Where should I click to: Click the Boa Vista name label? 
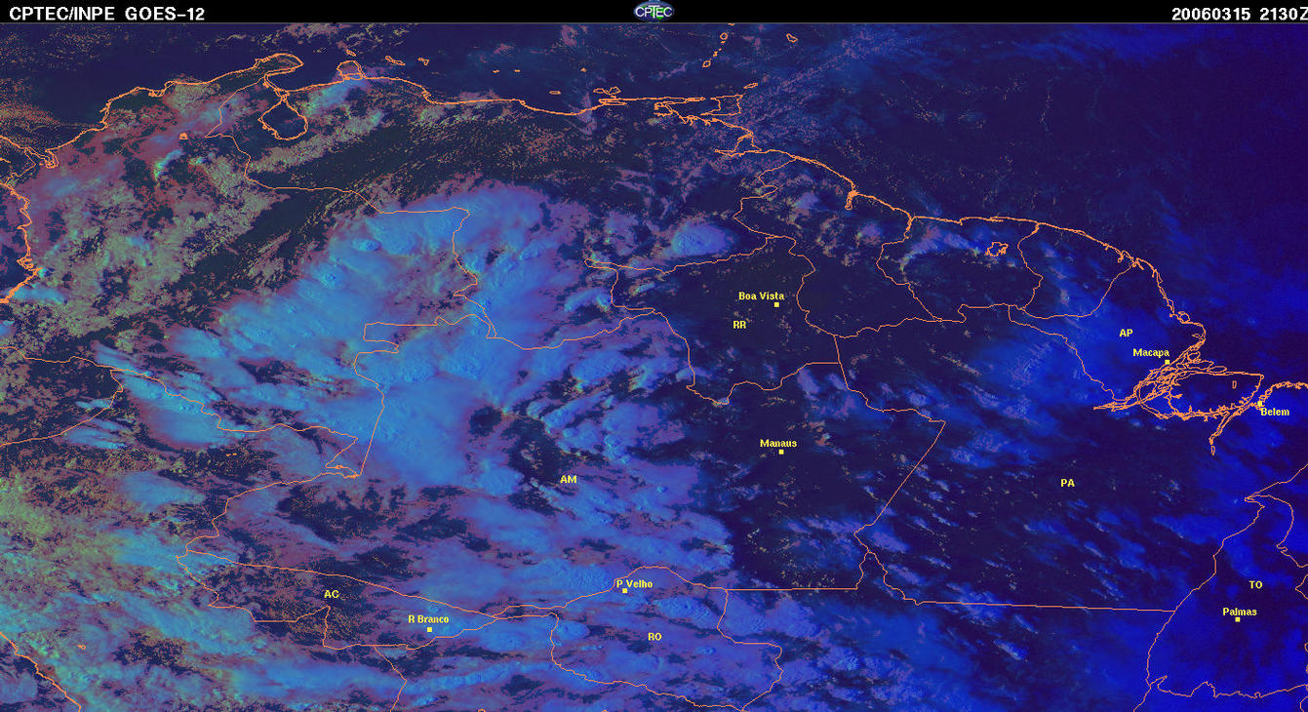(761, 296)
